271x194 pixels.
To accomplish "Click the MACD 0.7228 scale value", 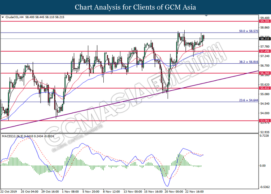I will (264, 135).
